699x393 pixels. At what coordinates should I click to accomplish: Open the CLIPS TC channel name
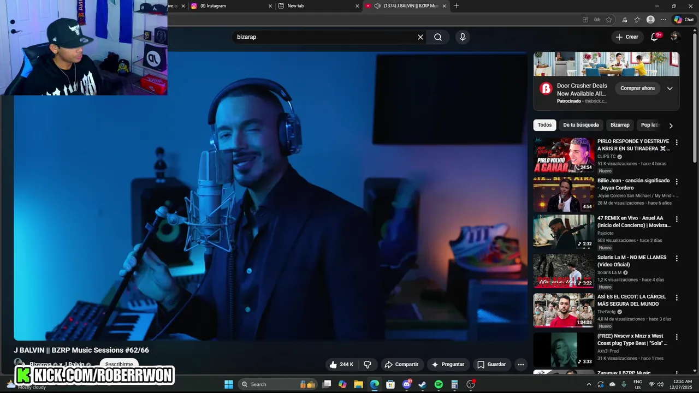click(606, 157)
